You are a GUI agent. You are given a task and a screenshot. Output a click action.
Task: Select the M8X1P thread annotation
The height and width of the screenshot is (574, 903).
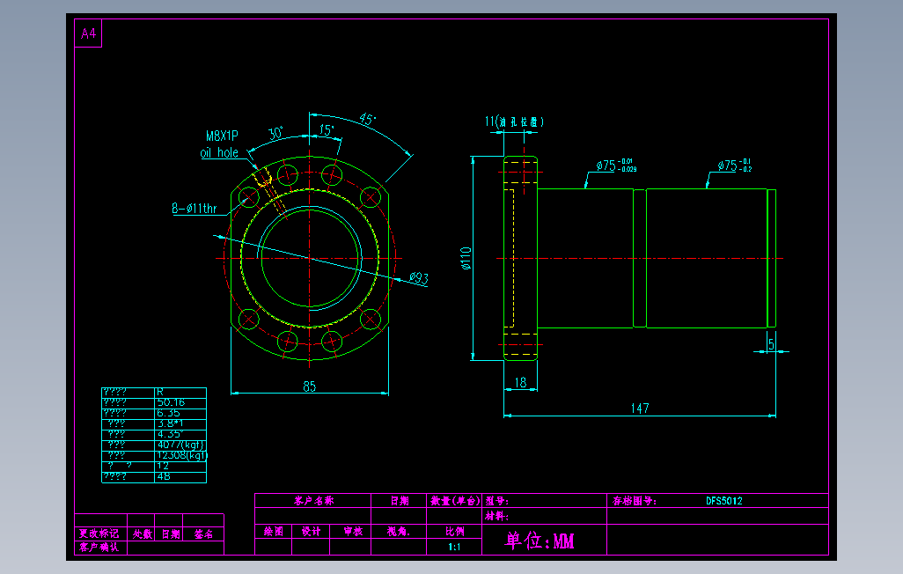coord(222,136)
